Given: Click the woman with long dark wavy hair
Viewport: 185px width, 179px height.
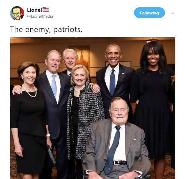Looking at the screenshot, I should tap(152, 106).
